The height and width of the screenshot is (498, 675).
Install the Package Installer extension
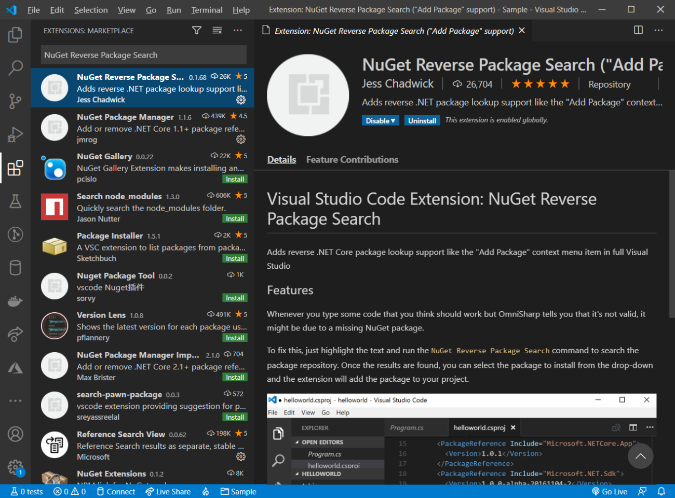coord(235,258)
